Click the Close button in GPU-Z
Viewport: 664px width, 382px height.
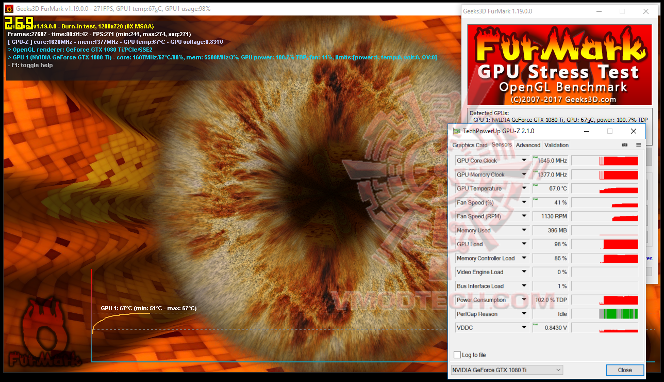625,370
